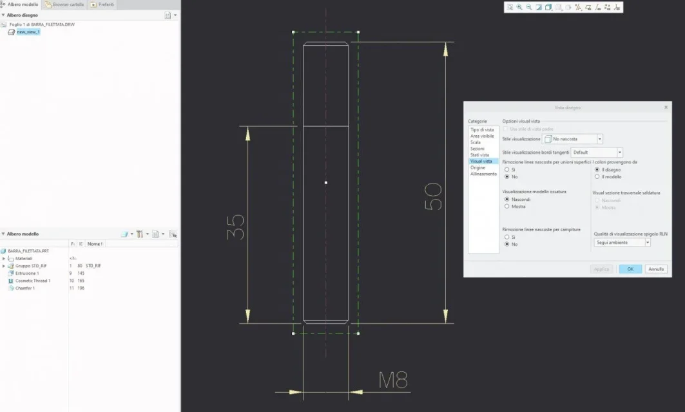685x412 pixels.
Task: Select the Sezioni category in list
Action: (x=478, y=149)
